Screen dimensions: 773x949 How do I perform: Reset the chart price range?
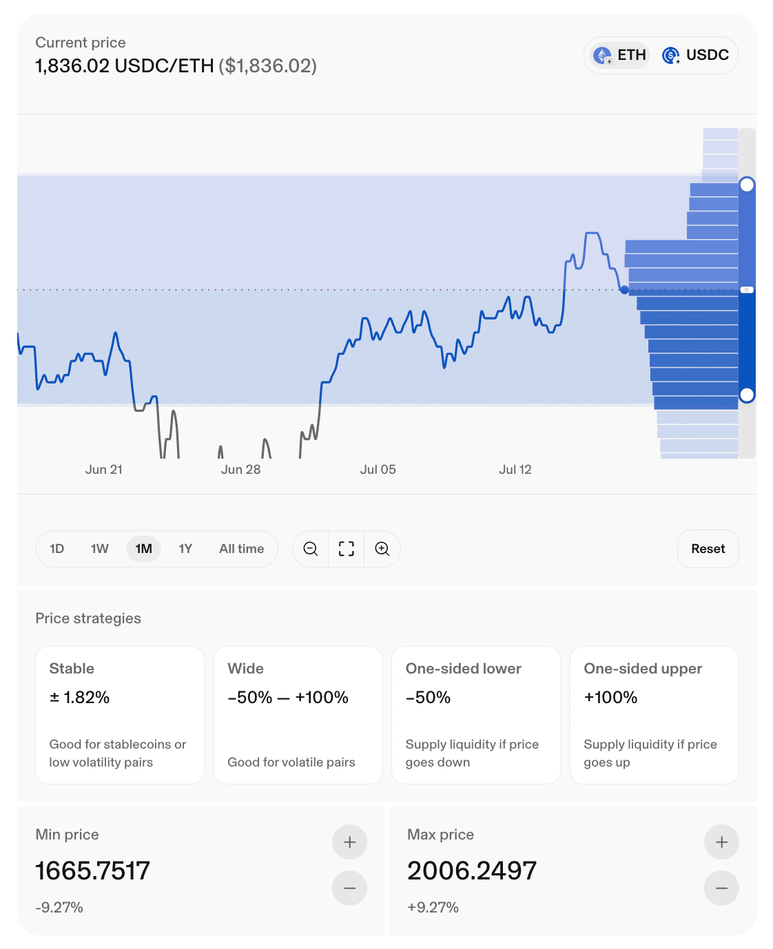708,549
